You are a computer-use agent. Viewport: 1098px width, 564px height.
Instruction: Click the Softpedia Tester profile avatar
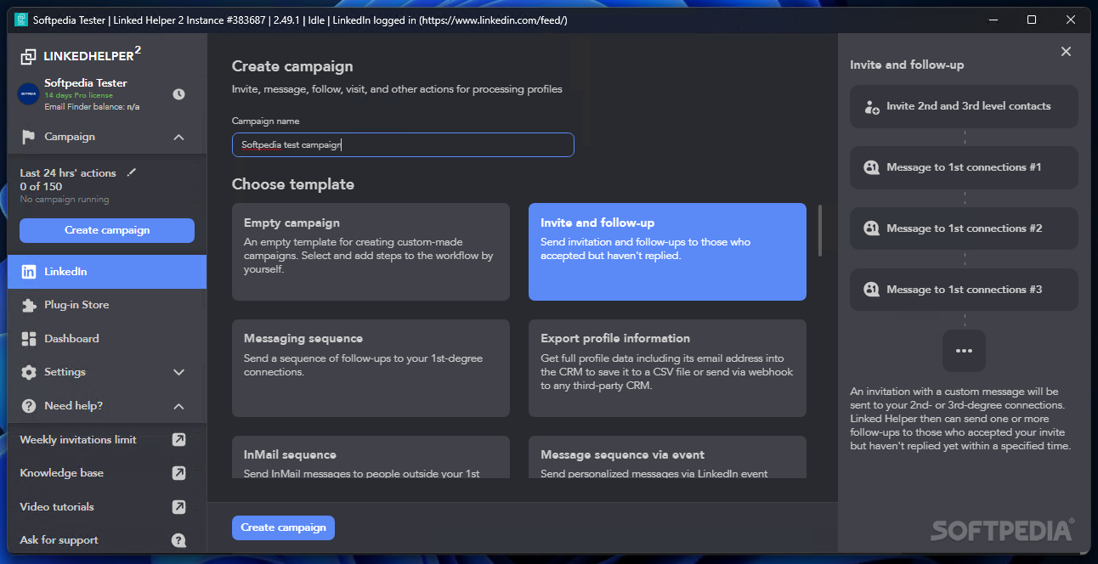(29, 93)
